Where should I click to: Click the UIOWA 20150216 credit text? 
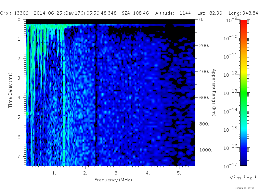(x=245, y=188)
